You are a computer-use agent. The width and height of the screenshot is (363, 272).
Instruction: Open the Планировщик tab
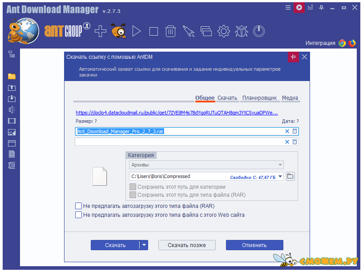tap(259, 98)
